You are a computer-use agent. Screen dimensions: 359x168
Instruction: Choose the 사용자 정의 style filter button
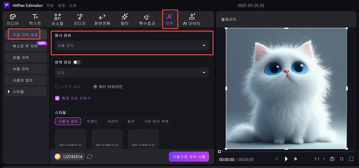pos(68,121)
